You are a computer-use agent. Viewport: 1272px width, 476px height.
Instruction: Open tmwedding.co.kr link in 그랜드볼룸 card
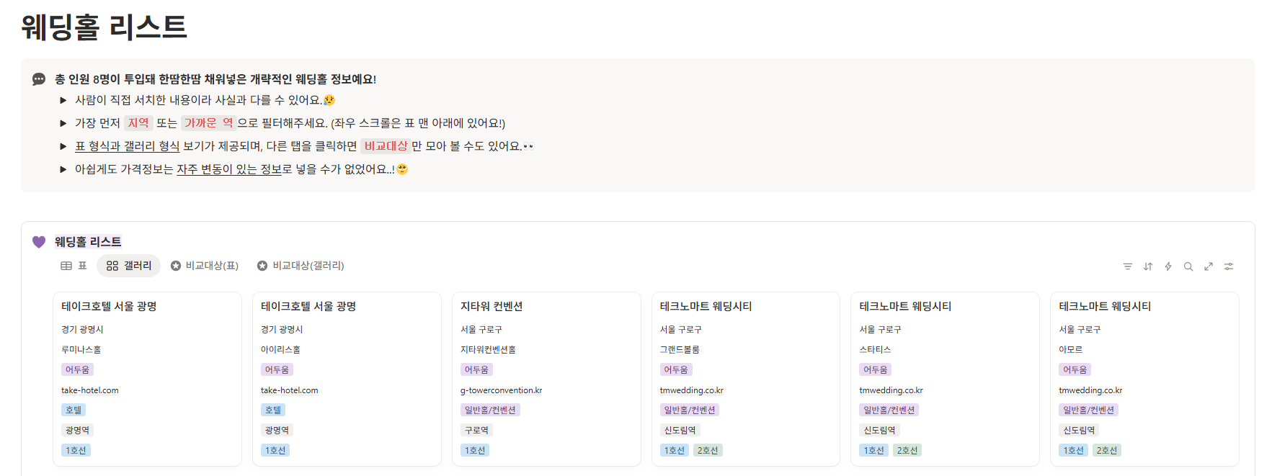(x=692, y=390)
